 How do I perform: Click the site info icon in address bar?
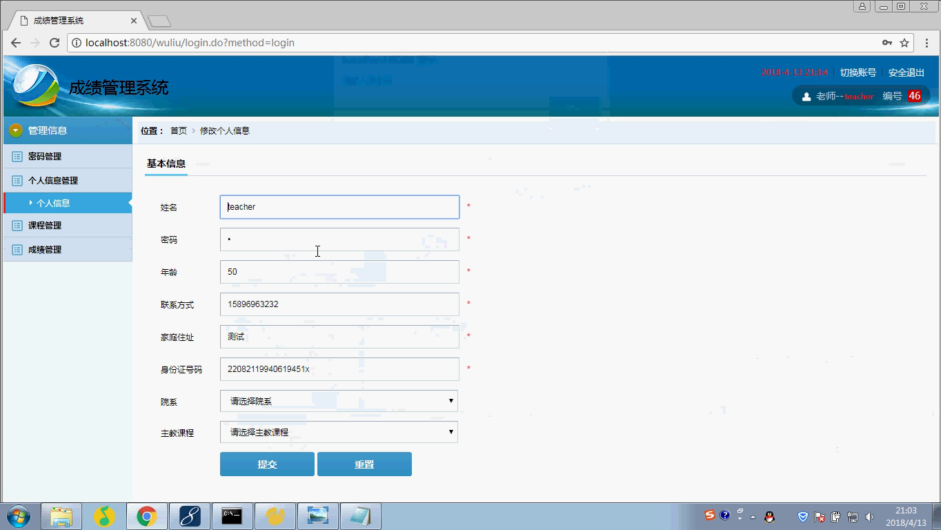[76, 42]
